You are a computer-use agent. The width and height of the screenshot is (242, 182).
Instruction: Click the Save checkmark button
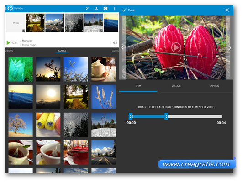pyautogui.click(x=128, y=10)
